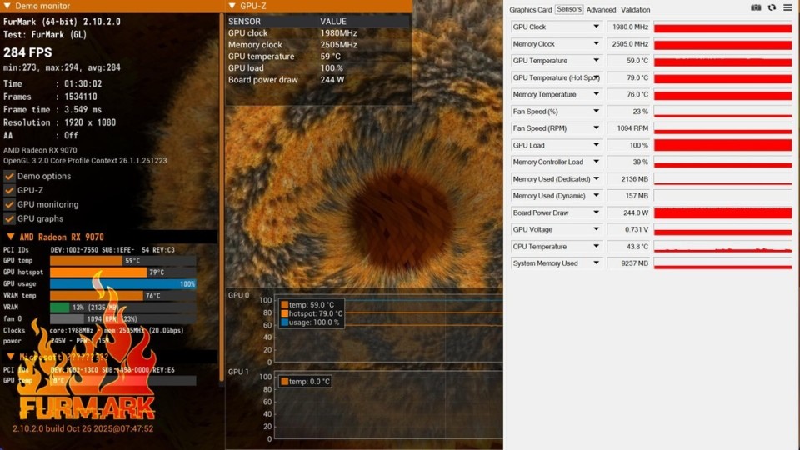Viewport: 800px width, 450px height.
Task: Click the blue usage legend square
Action: coord(285,322)
